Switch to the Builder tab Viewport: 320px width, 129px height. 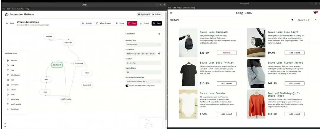pos(156,14)
